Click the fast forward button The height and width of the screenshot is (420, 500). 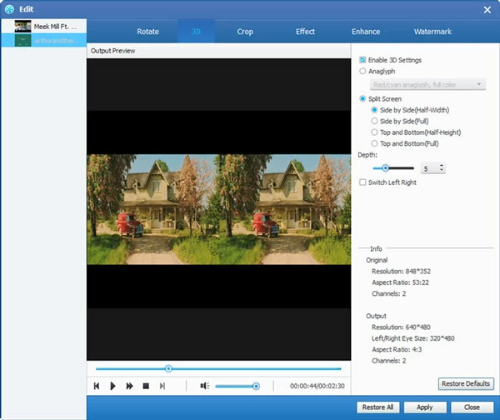pyautogui.click(x=129, y=386)
